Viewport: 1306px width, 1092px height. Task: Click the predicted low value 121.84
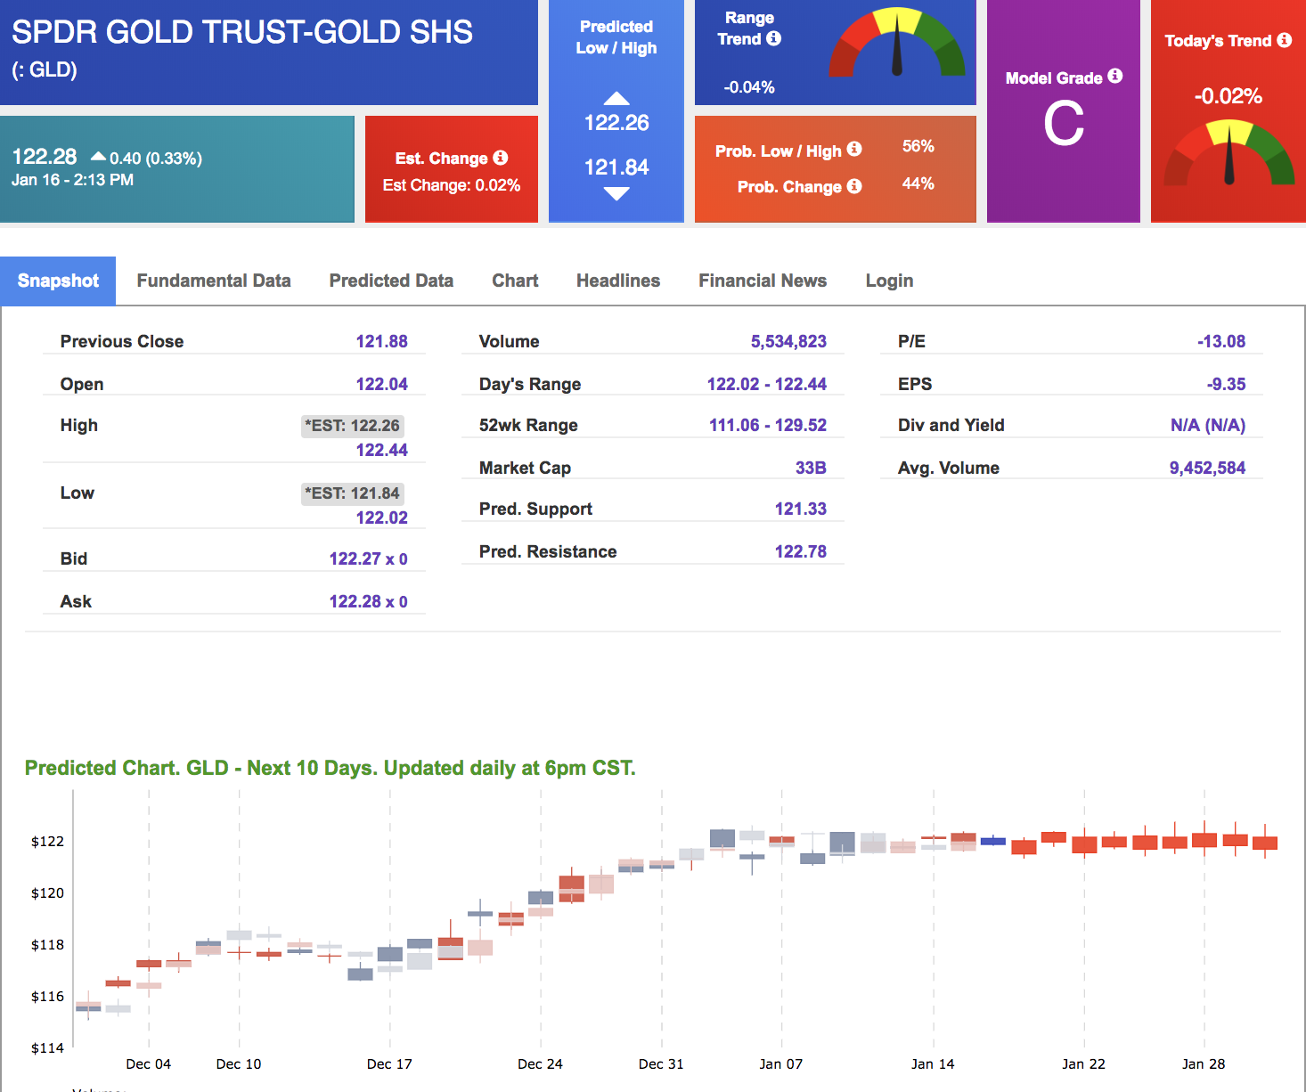click(616, 167)
